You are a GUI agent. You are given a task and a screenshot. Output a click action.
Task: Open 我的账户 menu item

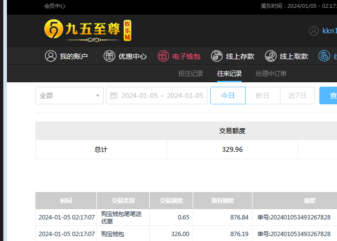(66, 56)
